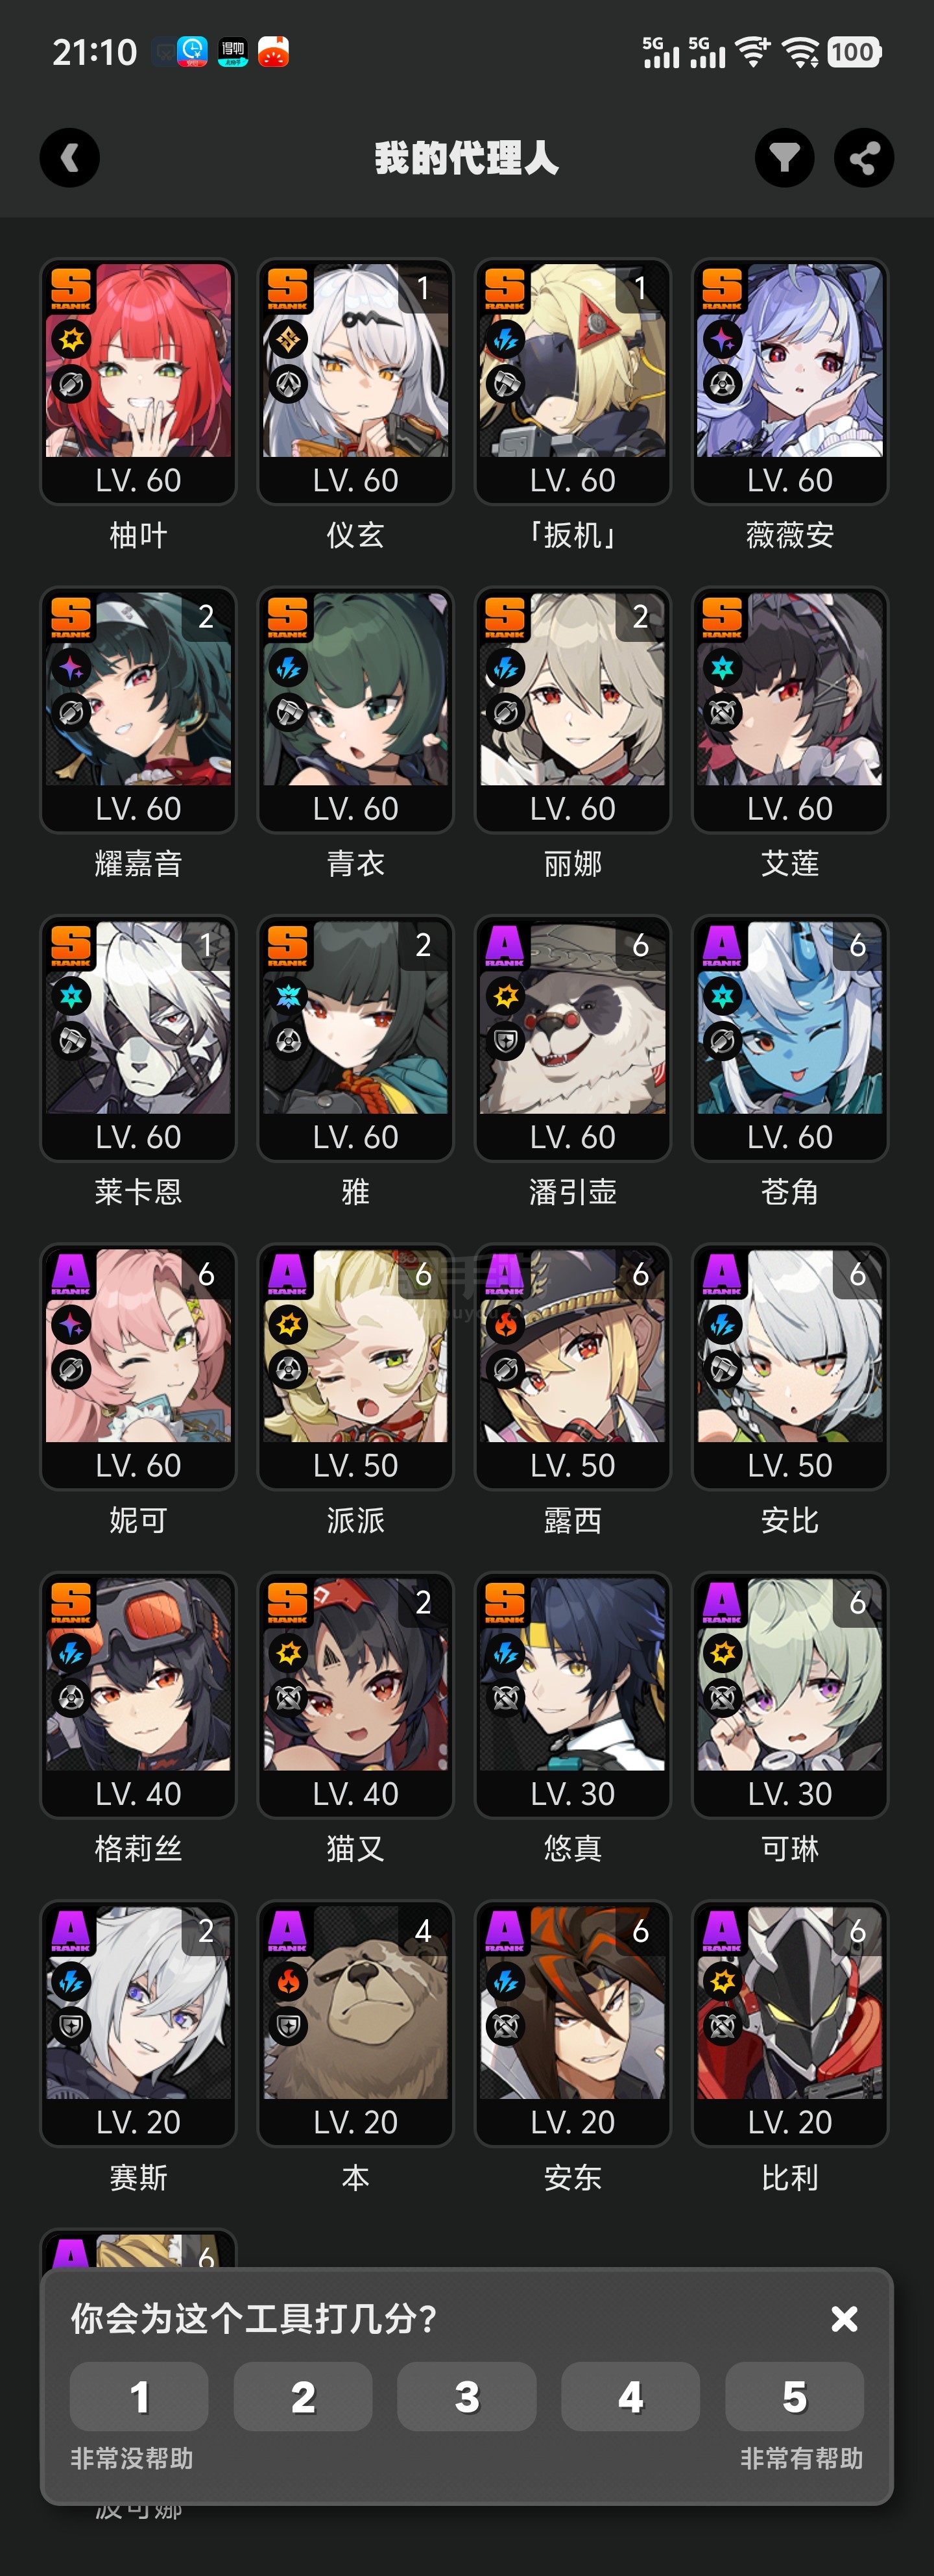Screen dimensions: 934x2576
Task: Tap the share icon
Action: 864,158
